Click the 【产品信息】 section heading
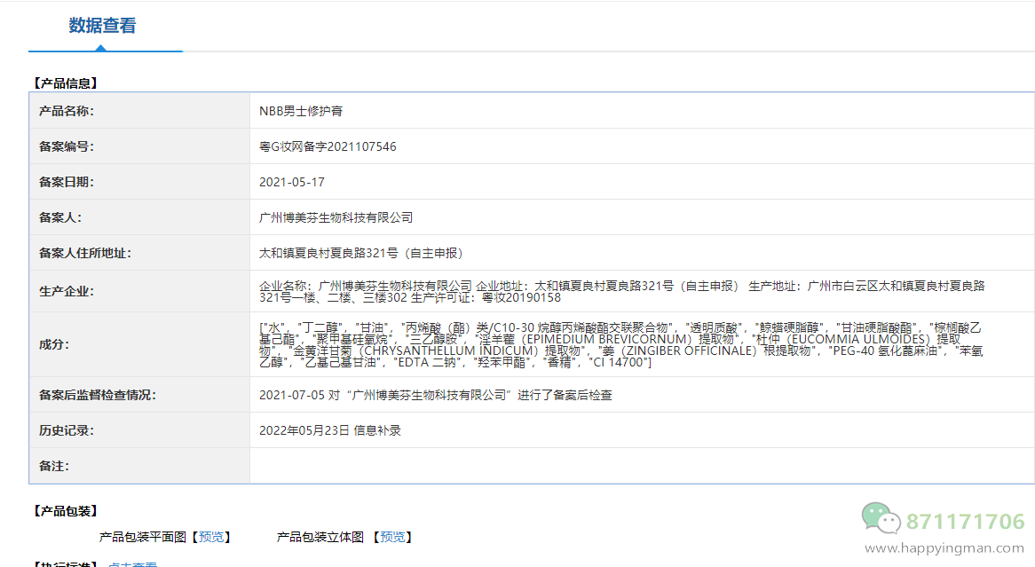Viewport: 1035px width, 567px height. (65, 83)
